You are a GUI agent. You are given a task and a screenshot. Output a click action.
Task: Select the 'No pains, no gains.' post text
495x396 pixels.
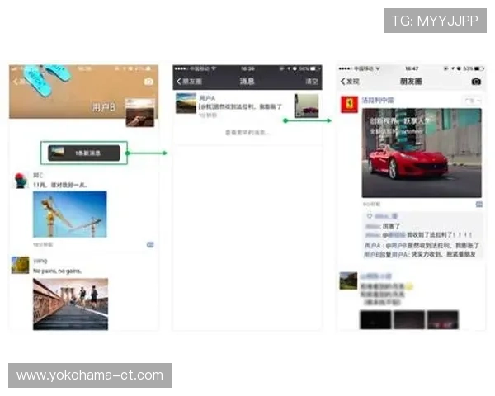[58, 271]
